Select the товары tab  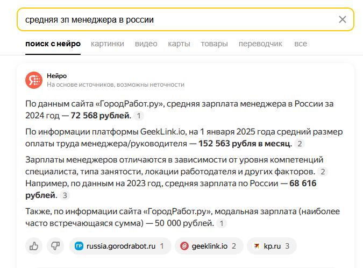pos(214,44)
